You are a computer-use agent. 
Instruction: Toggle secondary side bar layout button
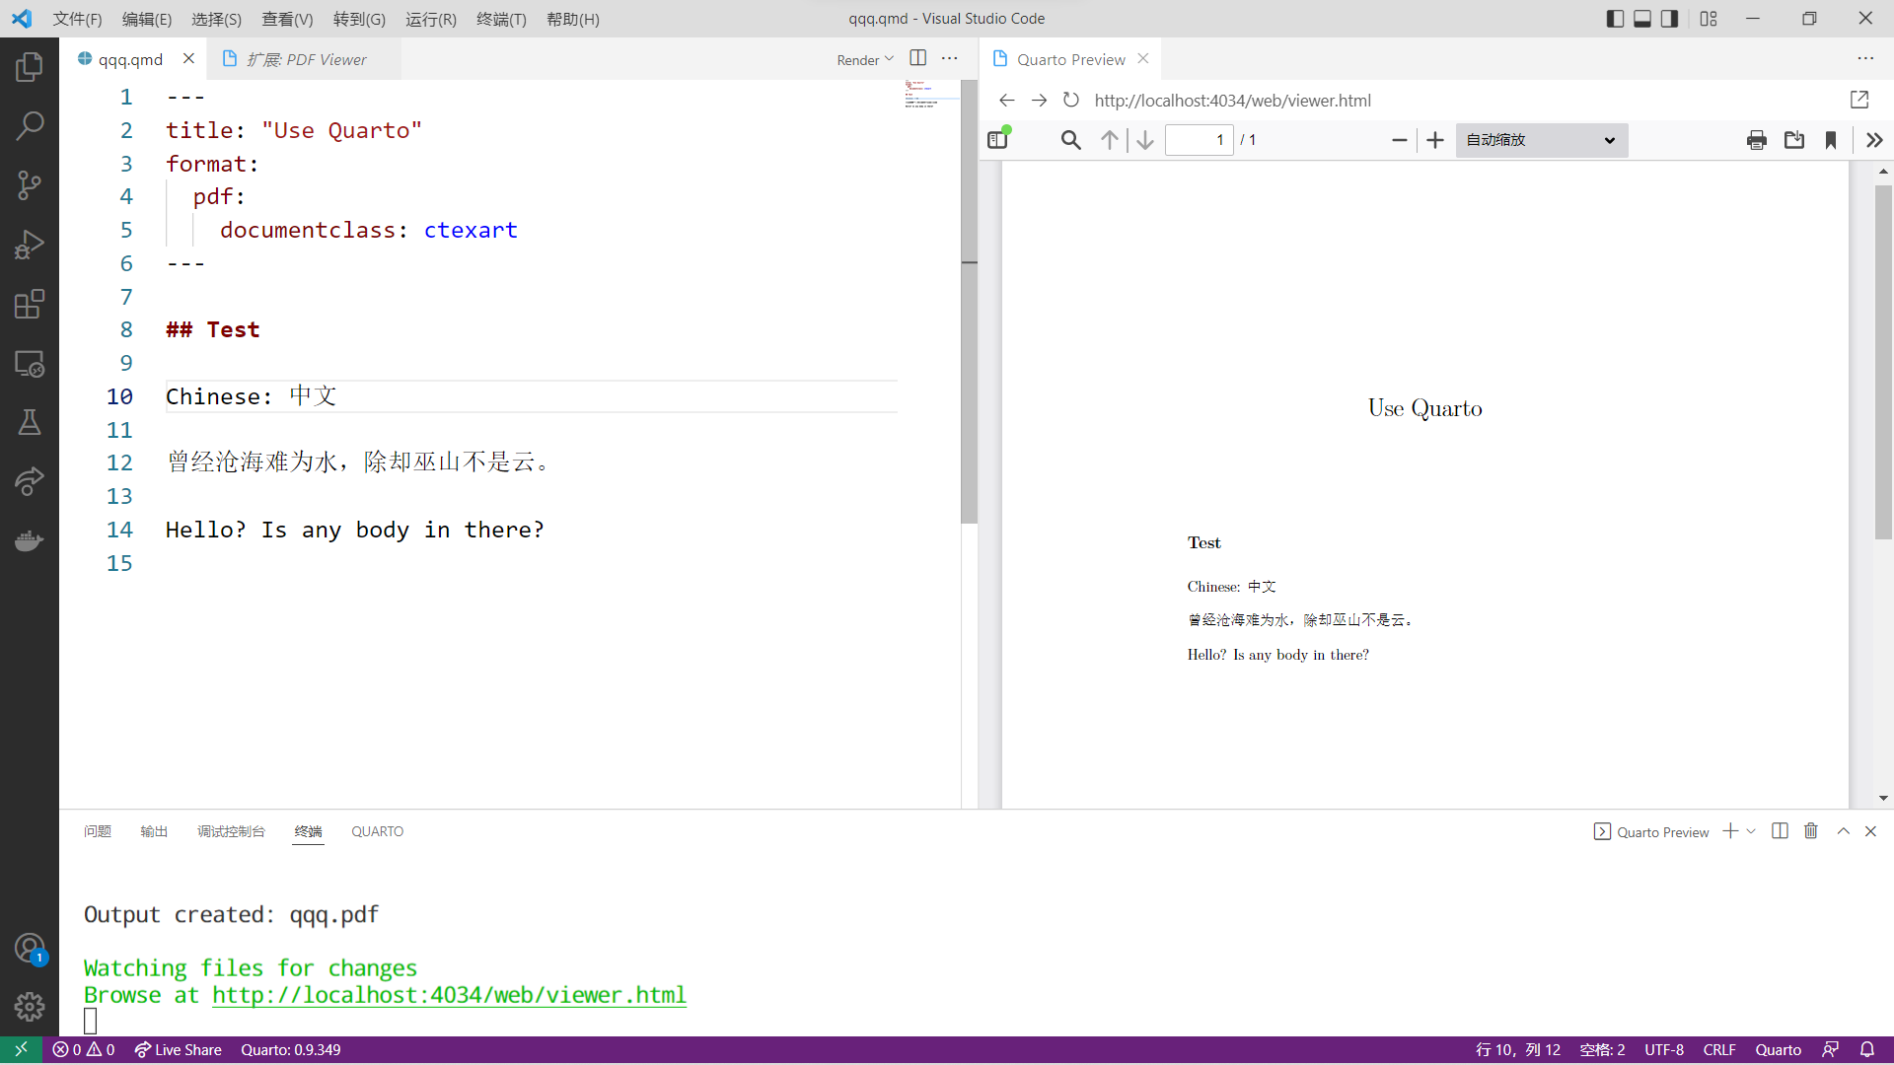coord(1669,19)
